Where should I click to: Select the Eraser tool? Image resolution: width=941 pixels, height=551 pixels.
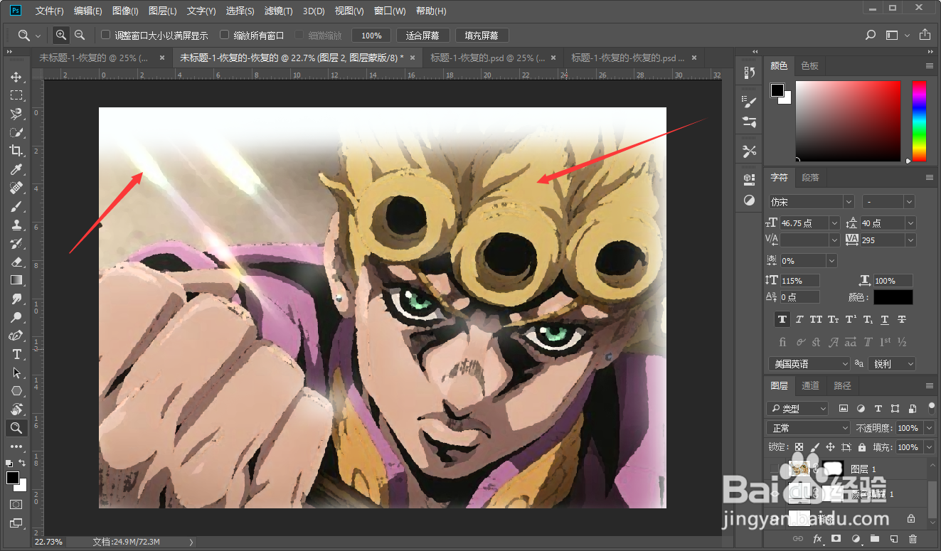pos(16,262)
